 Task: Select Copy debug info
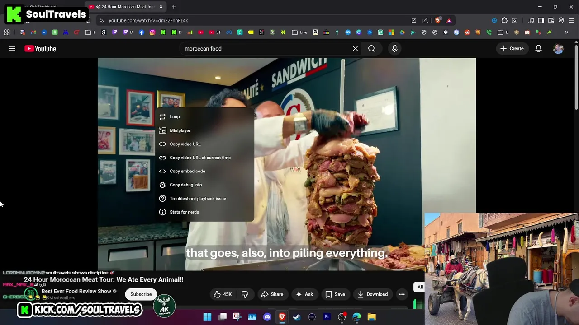tap(204, 185)
